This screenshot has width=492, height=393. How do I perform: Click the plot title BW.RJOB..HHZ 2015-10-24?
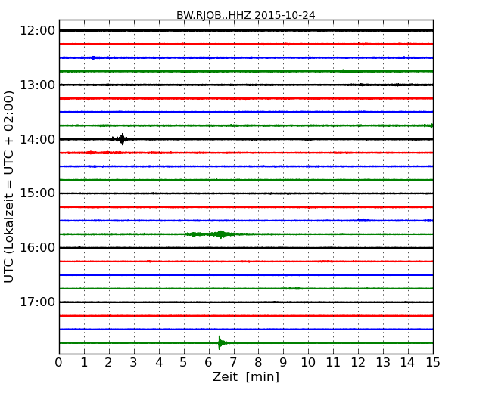(246, 15)
